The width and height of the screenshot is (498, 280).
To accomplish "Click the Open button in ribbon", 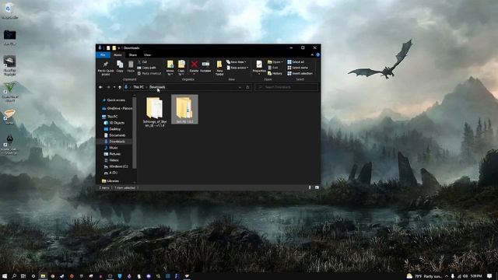I will pos(275,62).
